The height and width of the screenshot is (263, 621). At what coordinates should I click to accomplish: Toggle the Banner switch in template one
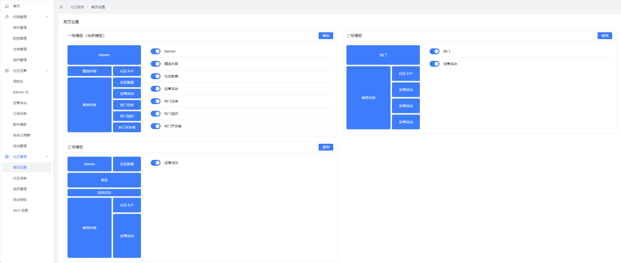coord(156,51)
